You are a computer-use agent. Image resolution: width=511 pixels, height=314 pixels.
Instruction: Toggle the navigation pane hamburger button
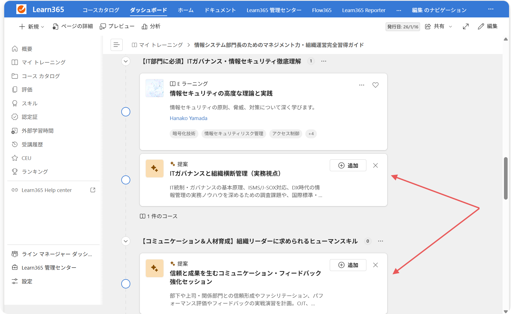tap(116, 45)
